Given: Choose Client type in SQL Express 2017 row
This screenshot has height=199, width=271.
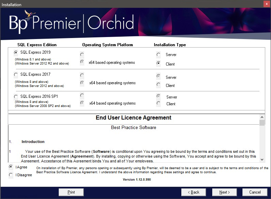Looking at the screenshot, I should click(158, 85).
